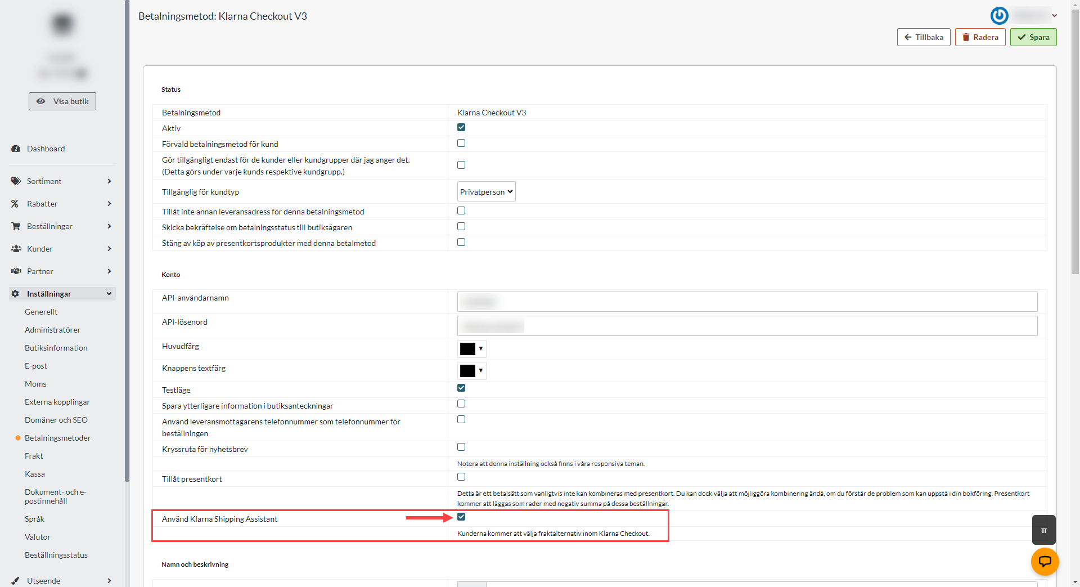This screenshot has width=1080, height=587.
Task: Check Spara ytterligare information i butiksanteckningar
Action: tap(461, 404)
